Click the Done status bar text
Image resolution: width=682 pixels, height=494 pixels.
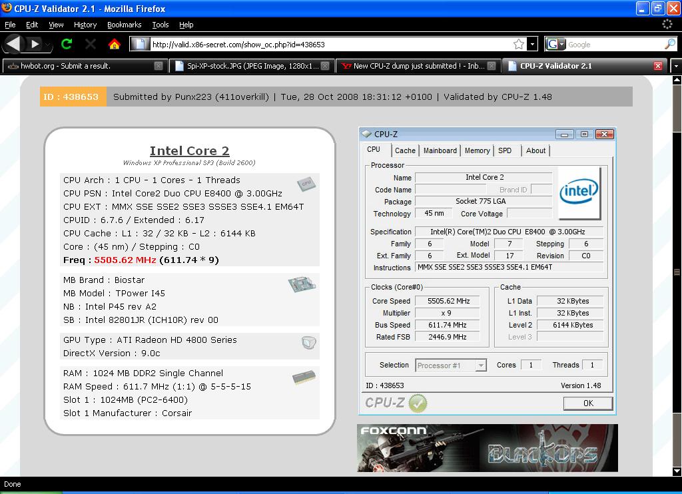coord(12,484)
